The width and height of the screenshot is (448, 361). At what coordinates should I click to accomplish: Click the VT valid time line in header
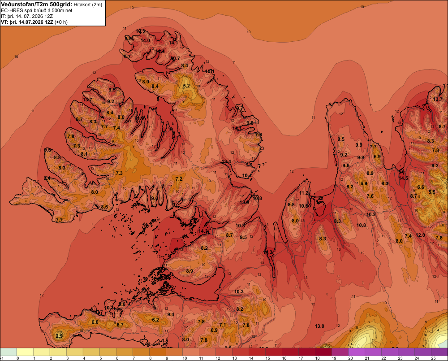click(x=34, y=22)
